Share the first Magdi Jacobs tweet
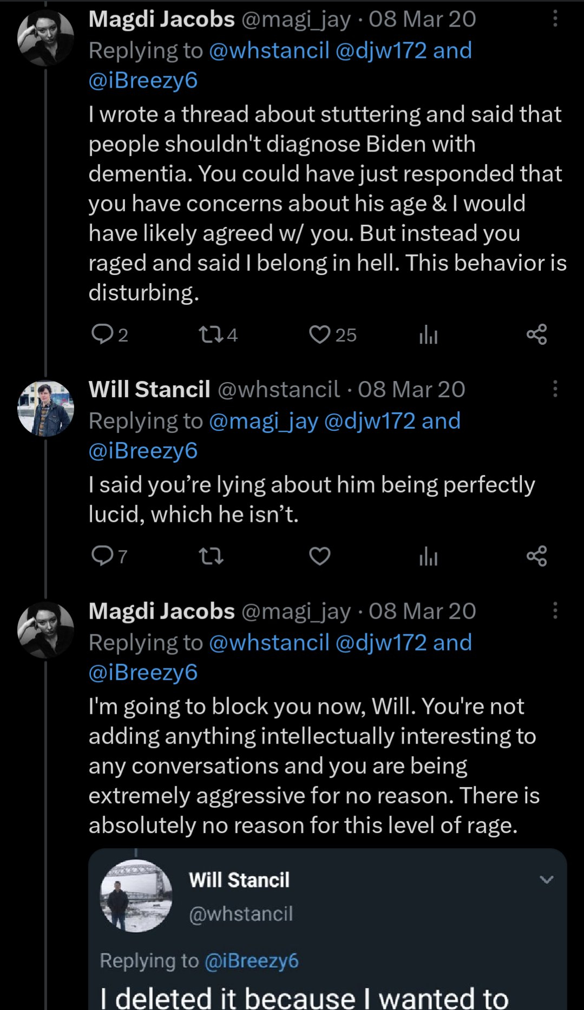This screenshot has width=584, height=1010. (536, 335)
